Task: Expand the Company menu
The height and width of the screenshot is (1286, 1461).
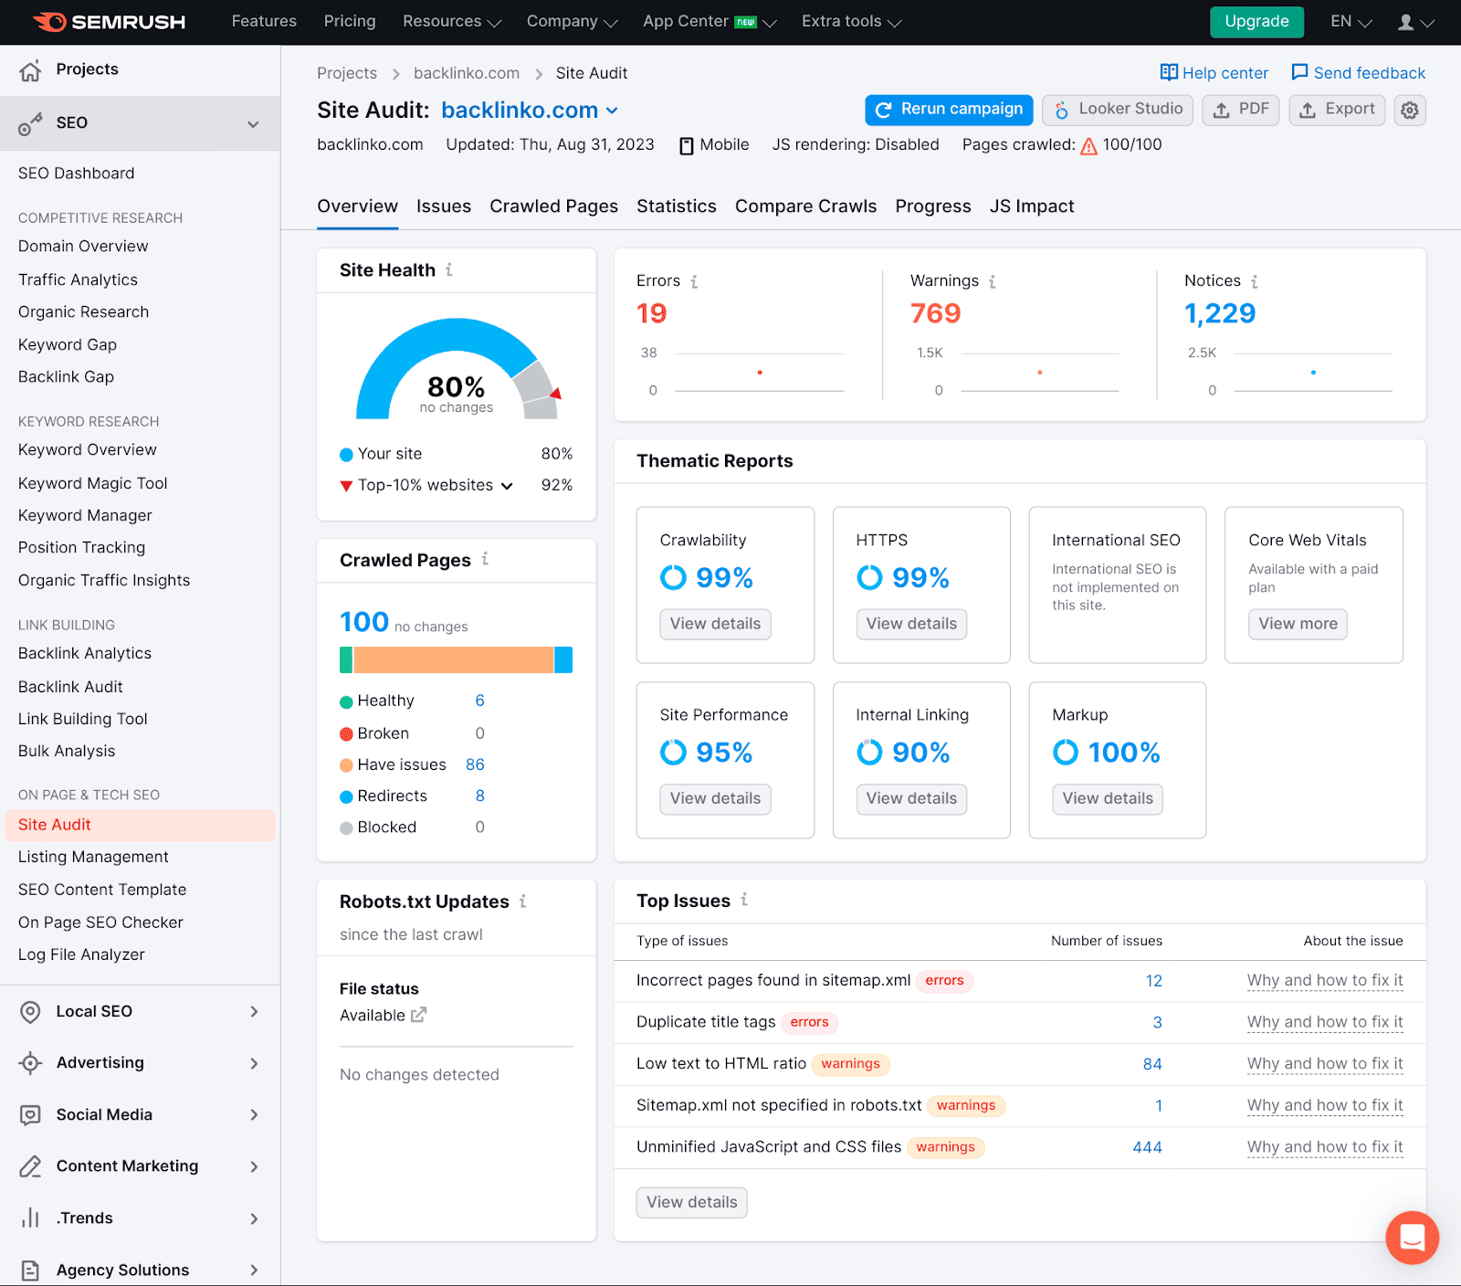Action: tap(572, 22)
